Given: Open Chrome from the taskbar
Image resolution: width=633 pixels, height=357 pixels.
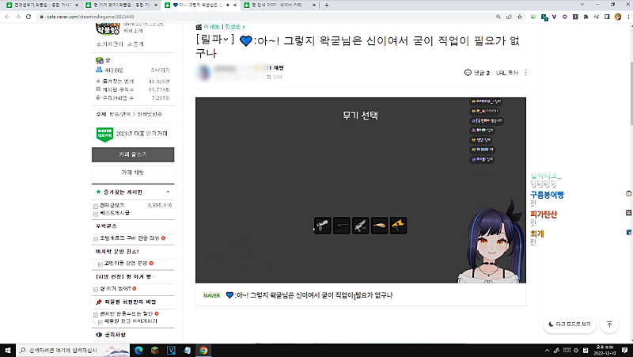Looking at the screenshot, I should [x=203, y=350].
